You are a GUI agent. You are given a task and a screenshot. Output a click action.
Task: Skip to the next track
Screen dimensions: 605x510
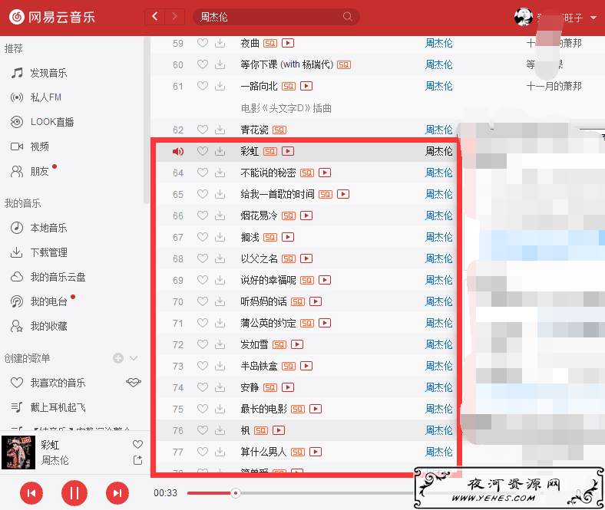[x=117, y=493]
